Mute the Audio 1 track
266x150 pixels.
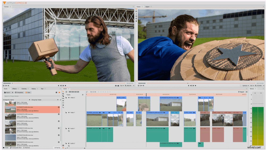69,128
